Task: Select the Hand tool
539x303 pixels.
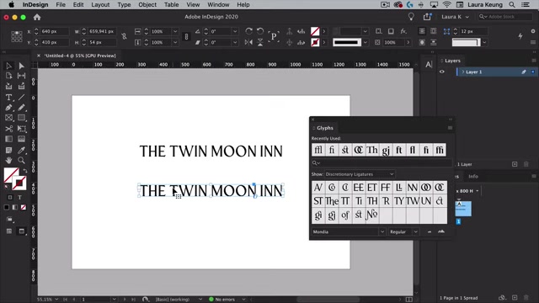Action: [9, 160]
